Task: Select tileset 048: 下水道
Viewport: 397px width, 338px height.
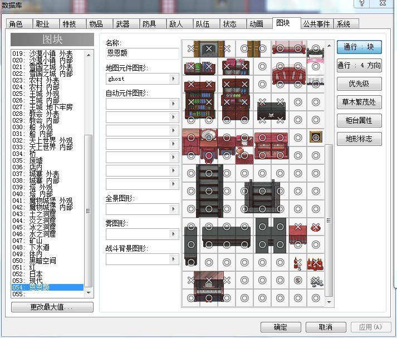Action: click(47, 247)
